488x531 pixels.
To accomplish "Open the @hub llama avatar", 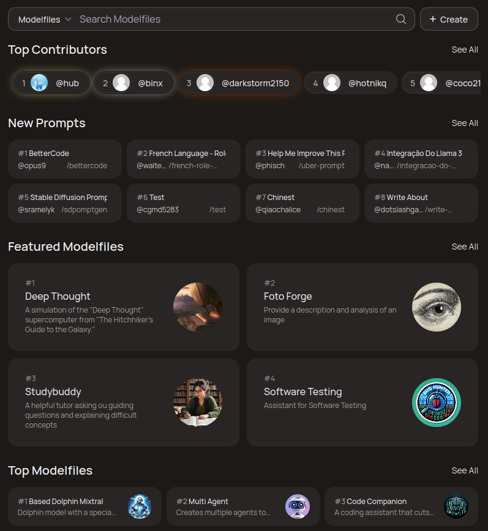I will pos(39,83).
